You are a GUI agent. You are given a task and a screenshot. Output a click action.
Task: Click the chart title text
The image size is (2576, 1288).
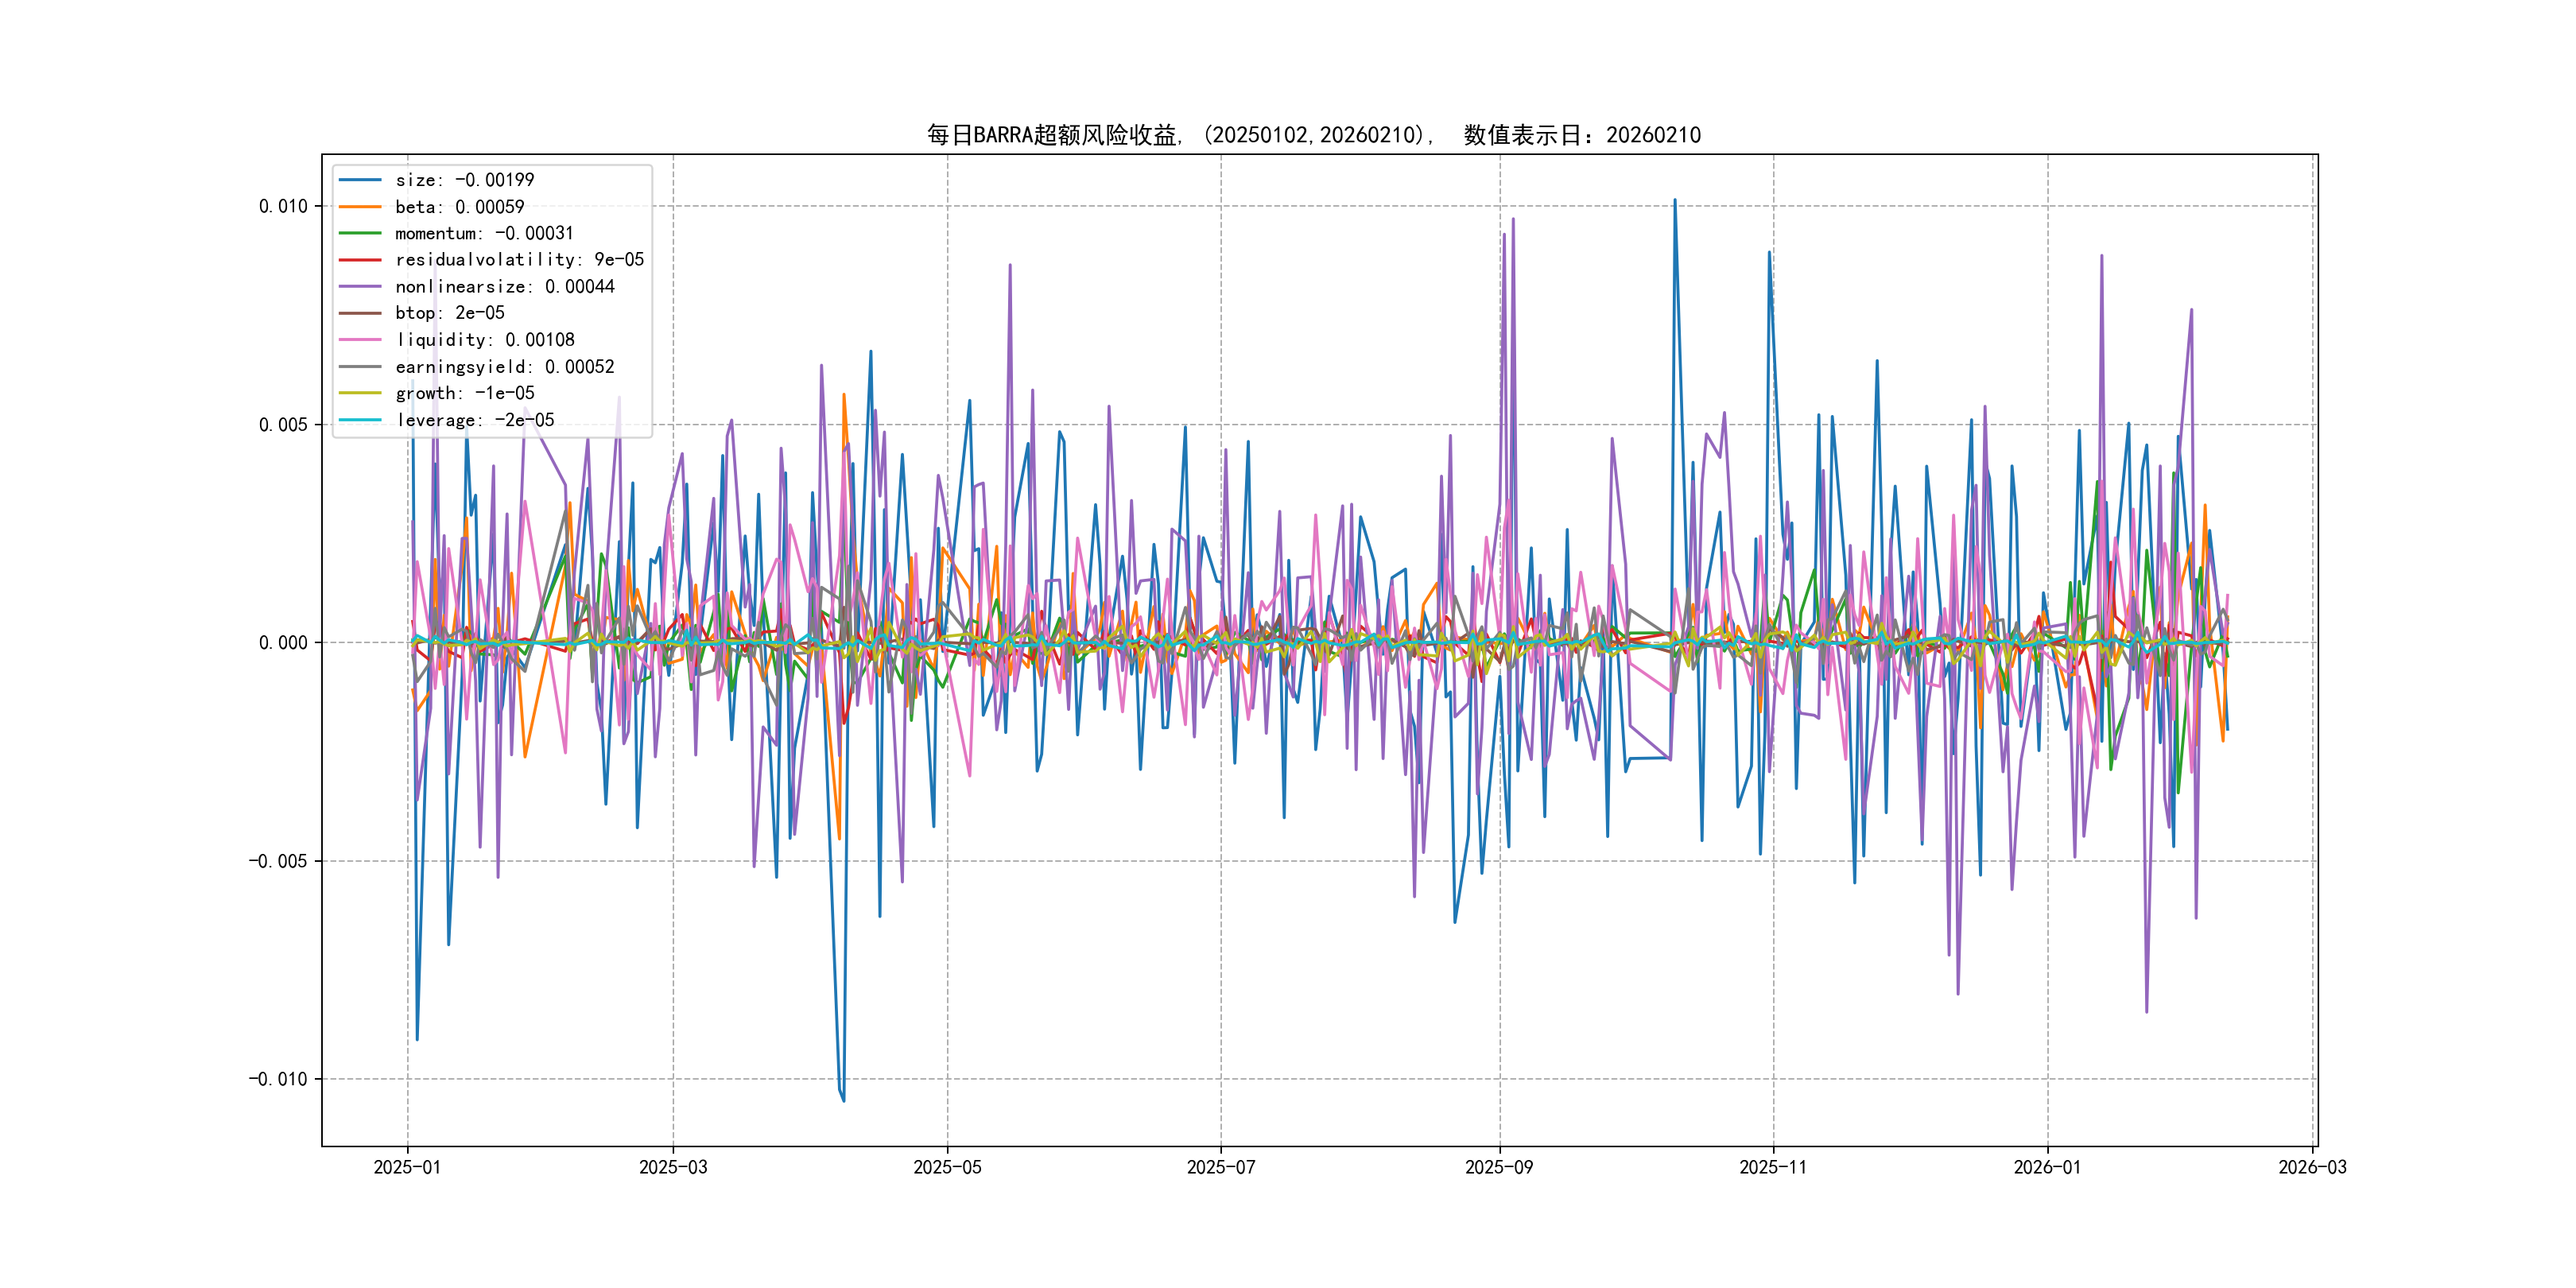coord(1313,135)
